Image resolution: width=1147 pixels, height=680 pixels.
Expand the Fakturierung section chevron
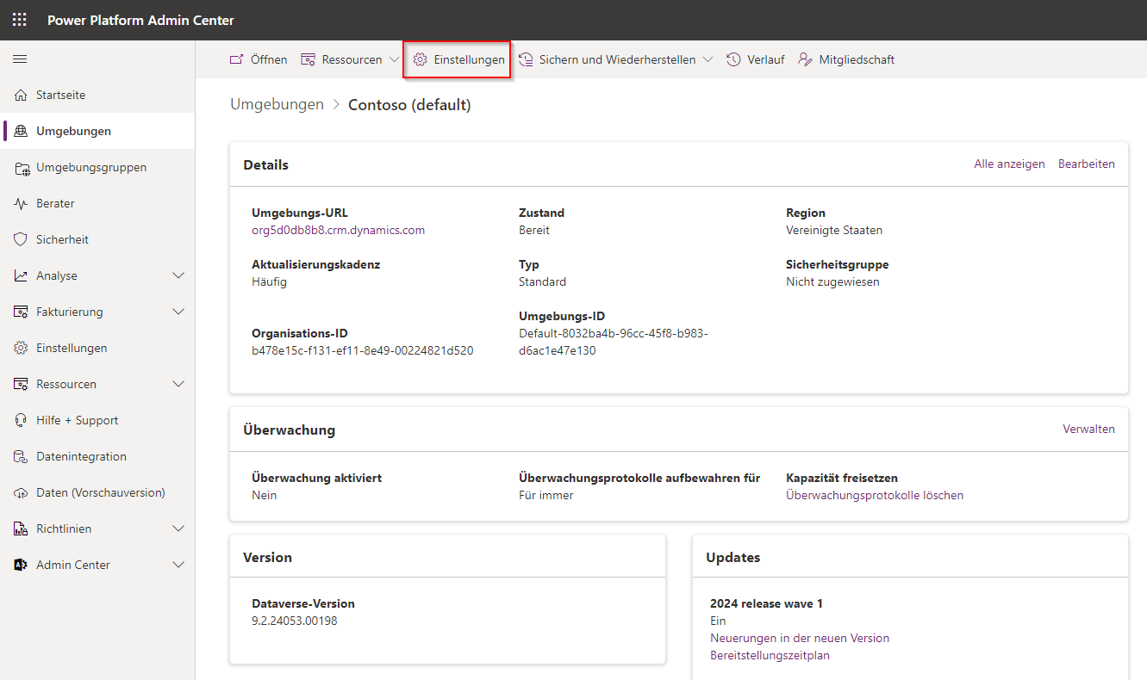pyautogui.click(x=178, y=312)
